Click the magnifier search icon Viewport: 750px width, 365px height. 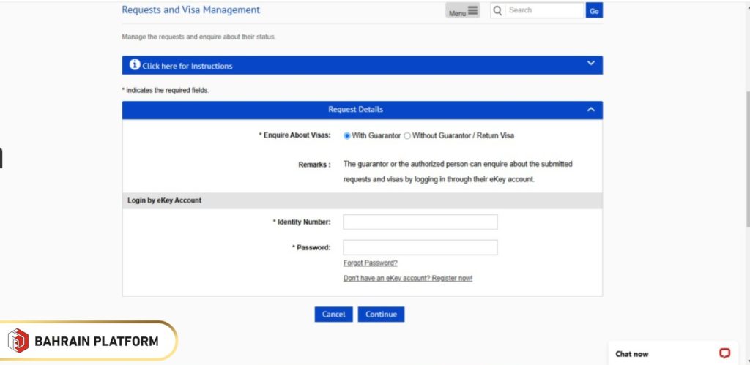click(497, 10)
